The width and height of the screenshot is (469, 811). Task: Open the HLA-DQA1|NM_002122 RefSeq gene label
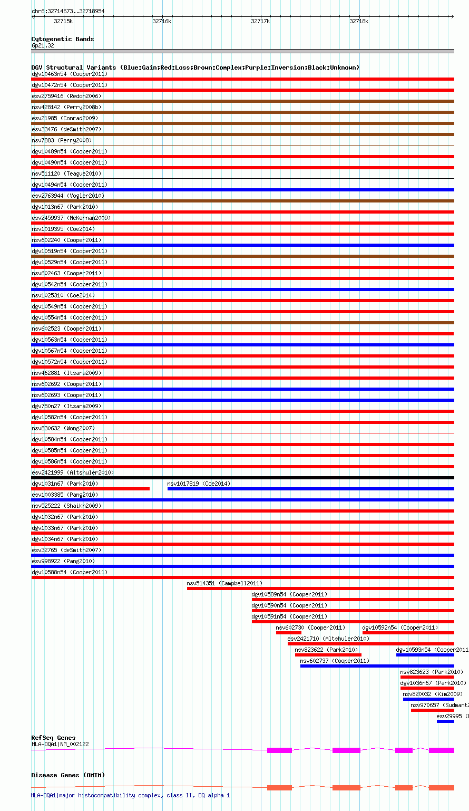(60, 744)
